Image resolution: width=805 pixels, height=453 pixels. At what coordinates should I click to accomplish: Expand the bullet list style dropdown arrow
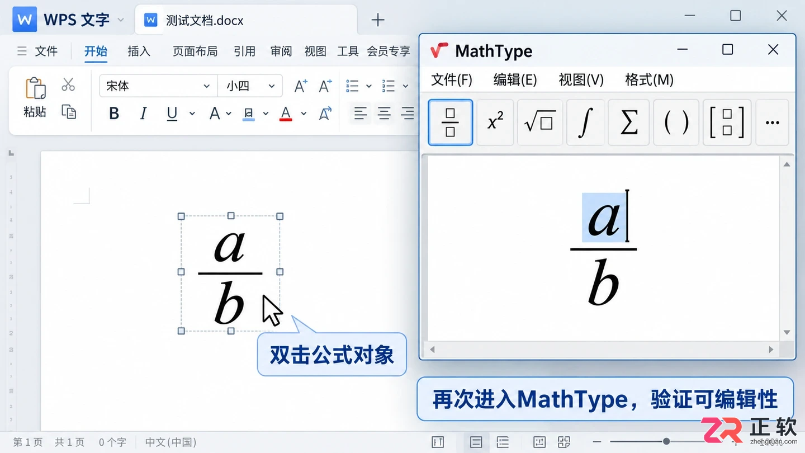pyautogui.click(x=369, y=86)
